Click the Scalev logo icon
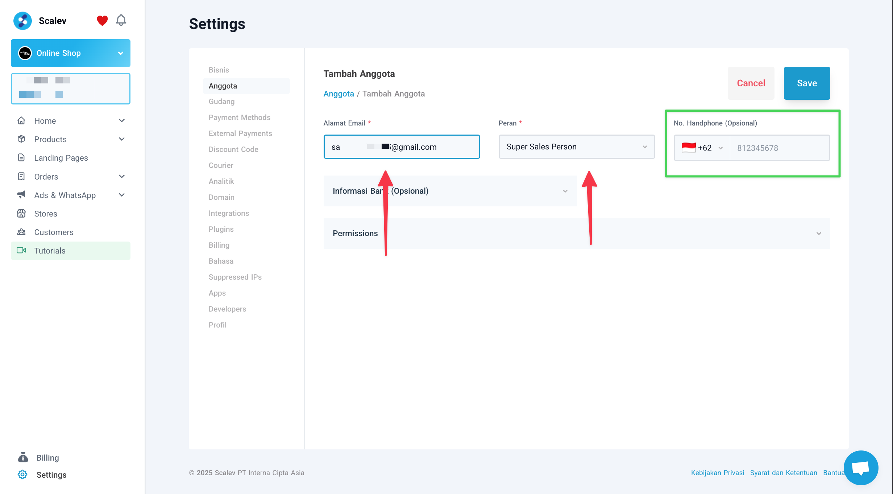 pos(22,21)
